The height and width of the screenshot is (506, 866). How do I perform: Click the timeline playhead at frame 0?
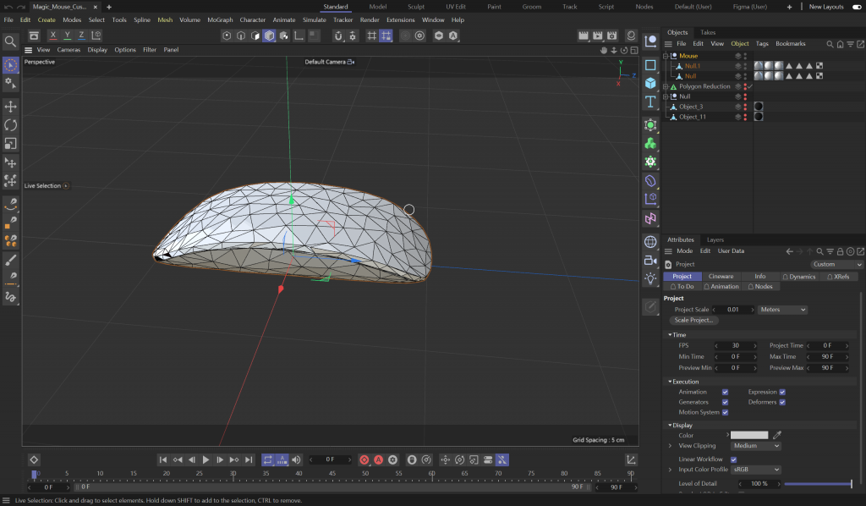pos(34,474)
